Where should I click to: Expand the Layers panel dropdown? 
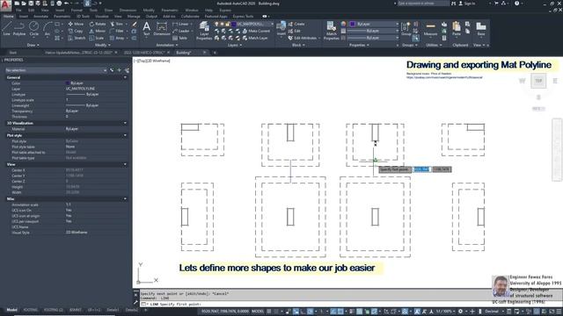click(x=235, y=45)
